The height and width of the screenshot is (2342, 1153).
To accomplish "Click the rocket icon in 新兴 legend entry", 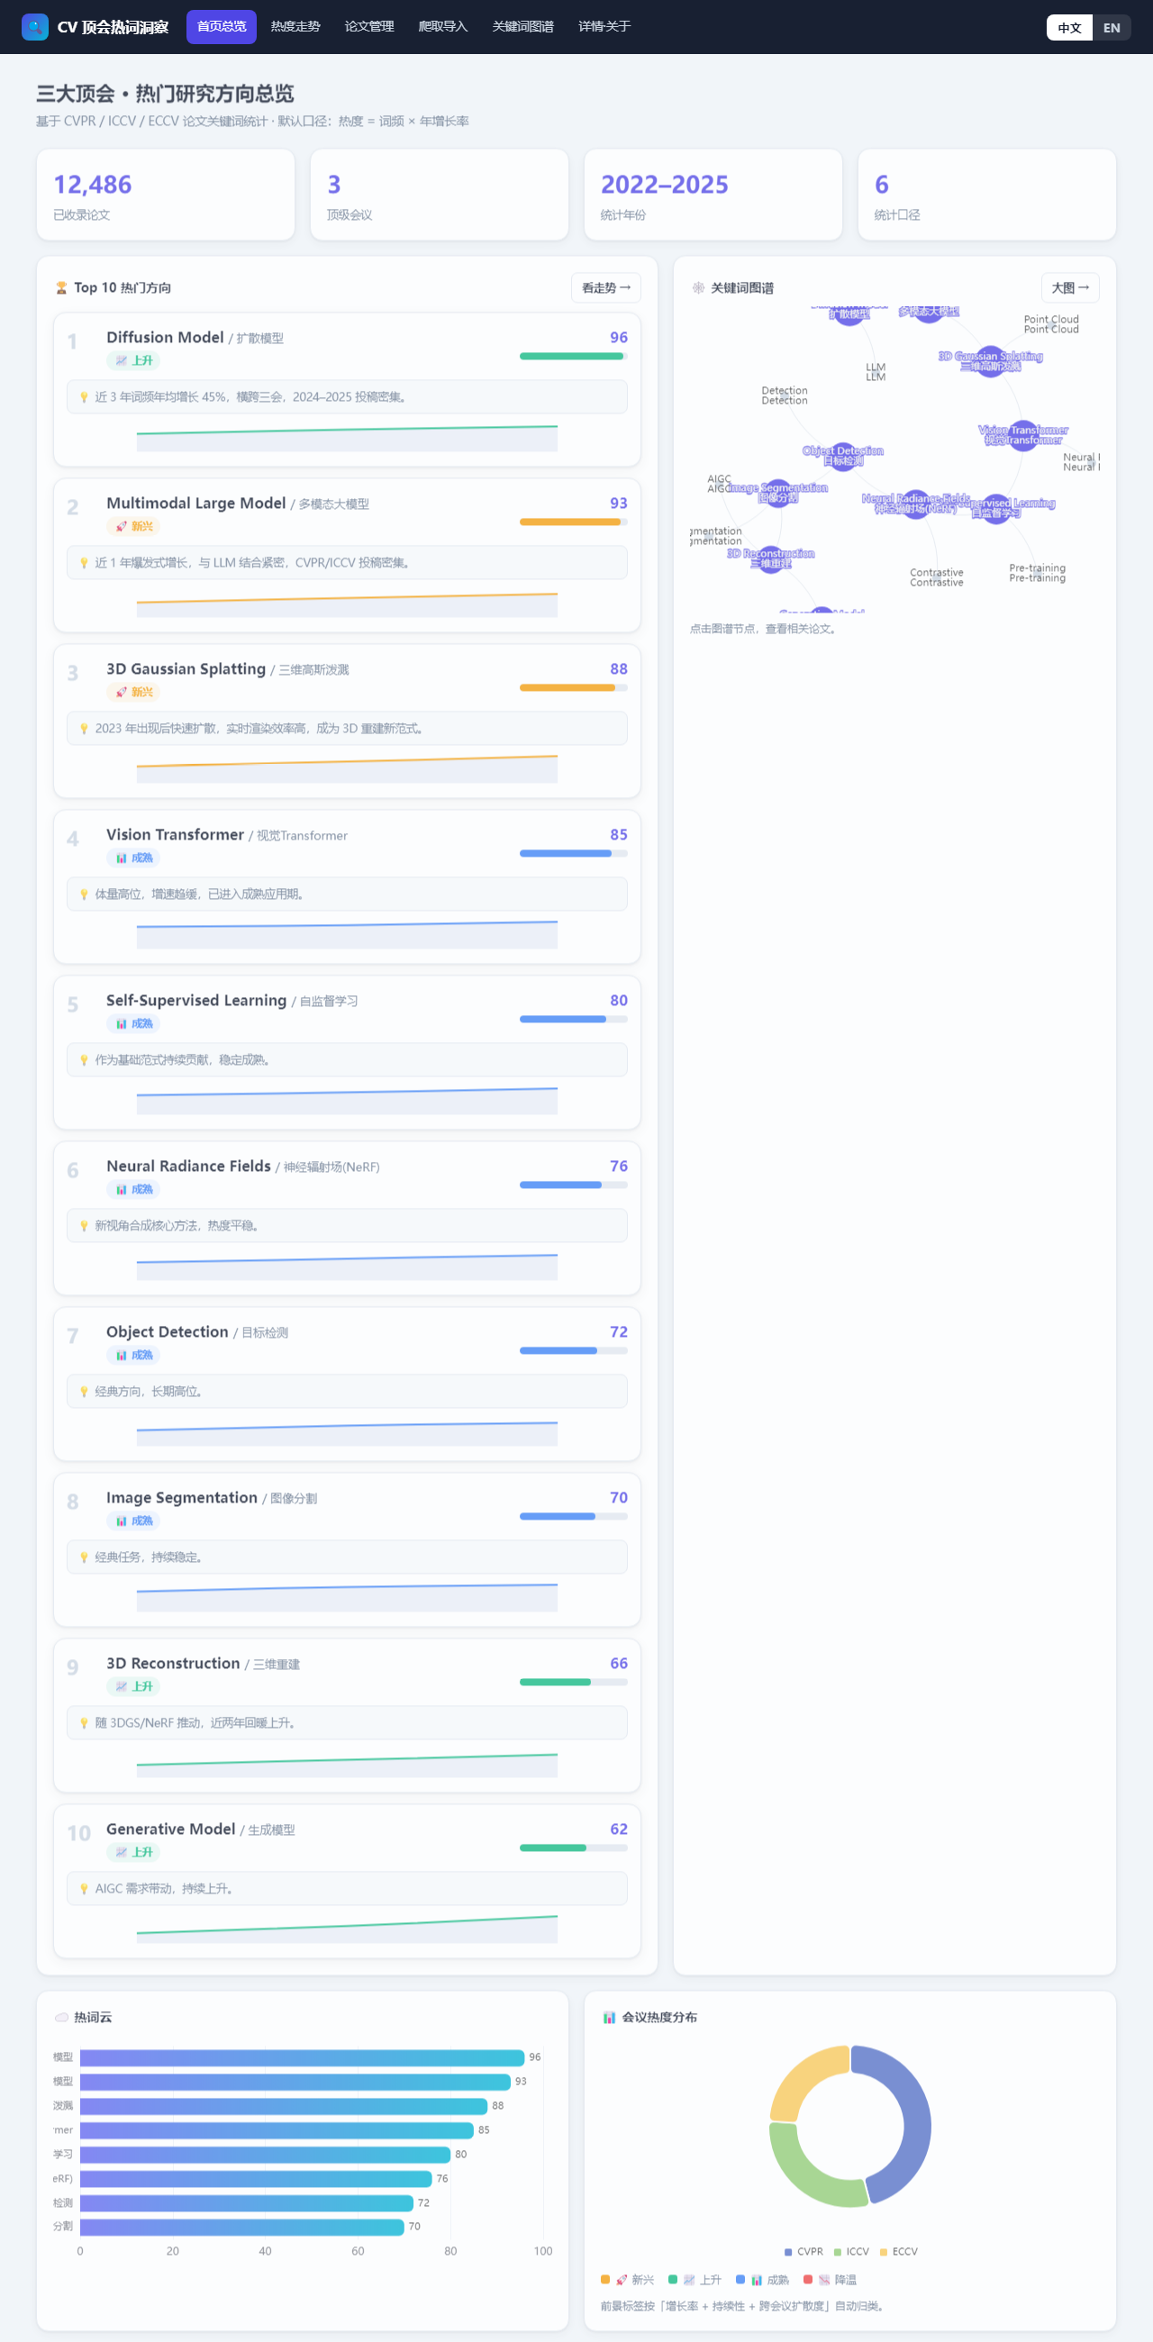I will pyautogui.click(x=622, y=2279).
